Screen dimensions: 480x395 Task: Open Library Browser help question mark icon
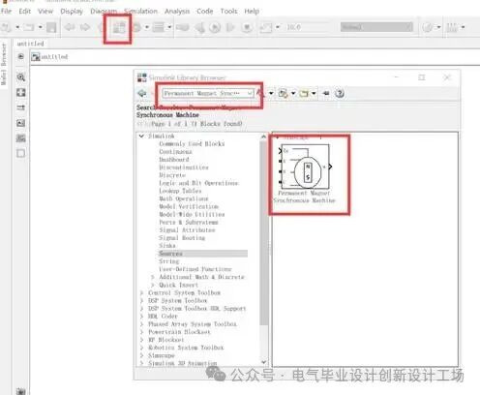pyautogui.click(x=340, y=94)
